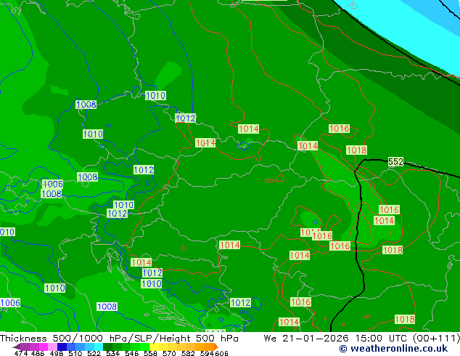Click the black 552 height contour label
The height and width of the screenshot is (356, 460).
pyautogui.click(x=395, y=161)
